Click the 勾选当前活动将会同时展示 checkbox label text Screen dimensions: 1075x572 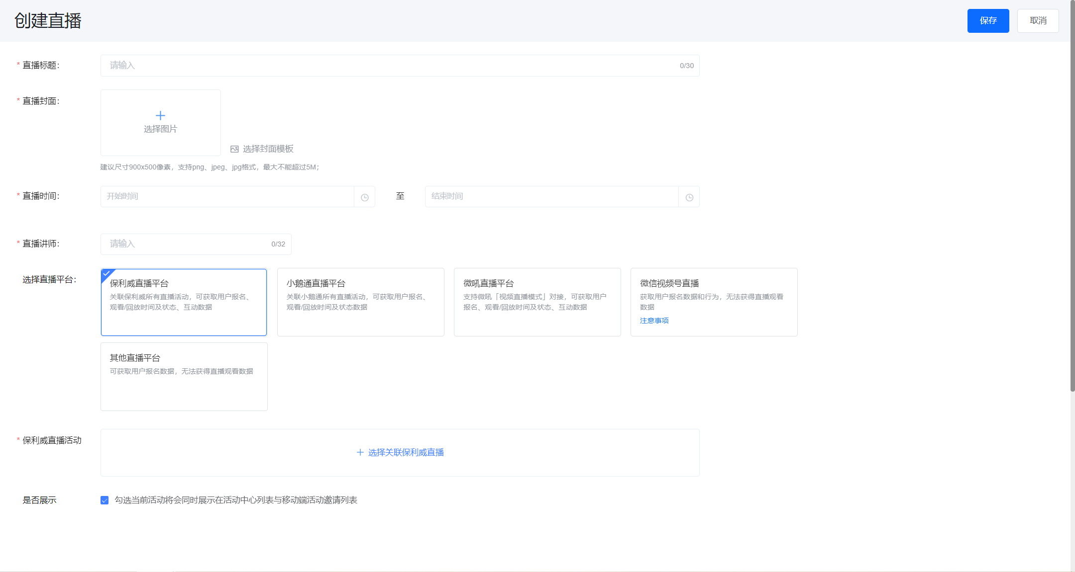236,500
